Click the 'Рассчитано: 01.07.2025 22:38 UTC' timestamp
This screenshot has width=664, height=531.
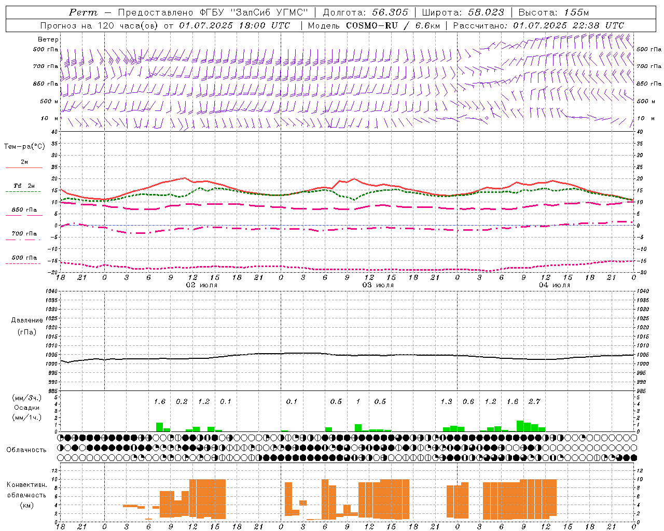click(x=538, y=25)
